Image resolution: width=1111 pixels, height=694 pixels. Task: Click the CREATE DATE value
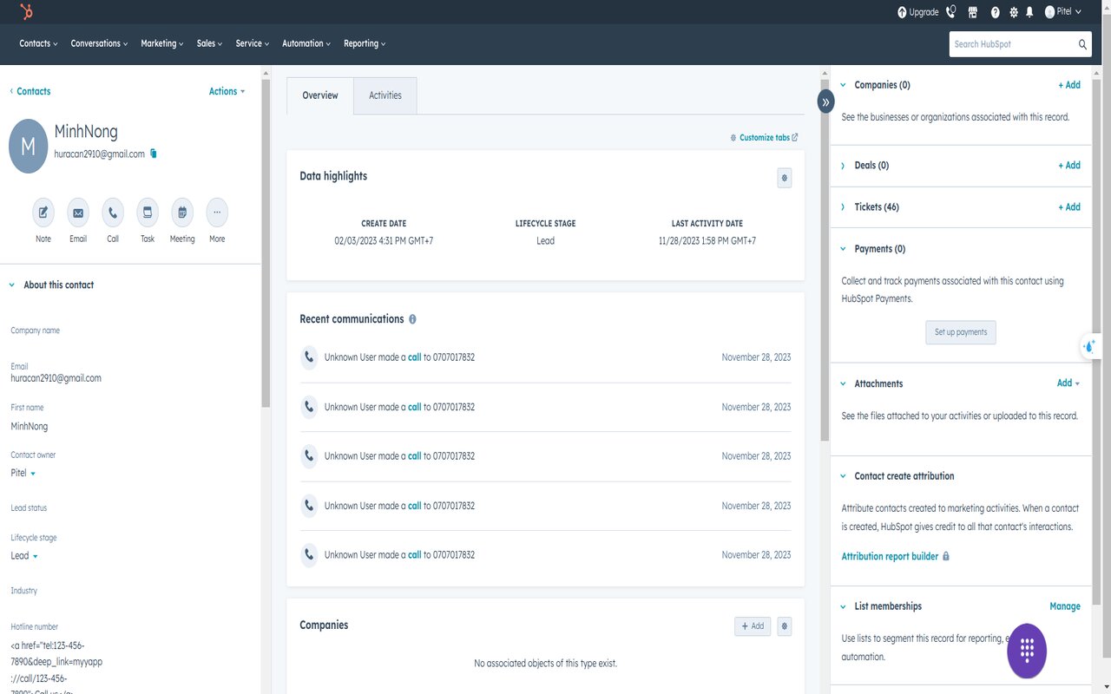click(x=384, y=240)
